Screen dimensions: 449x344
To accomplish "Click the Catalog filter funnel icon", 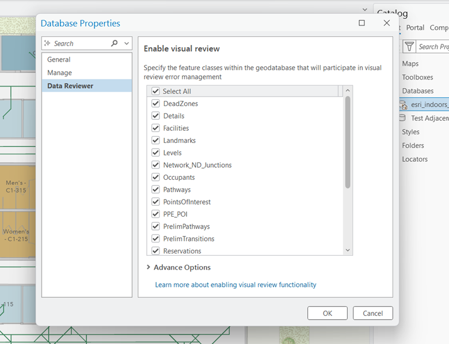I will tap(409, 47).
